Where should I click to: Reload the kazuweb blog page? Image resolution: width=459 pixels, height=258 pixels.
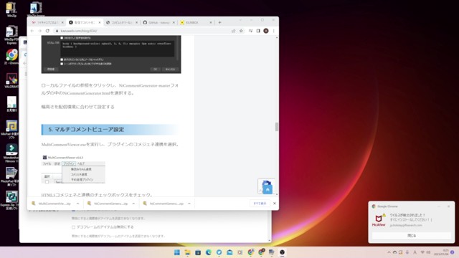click(x=47, y=31)
